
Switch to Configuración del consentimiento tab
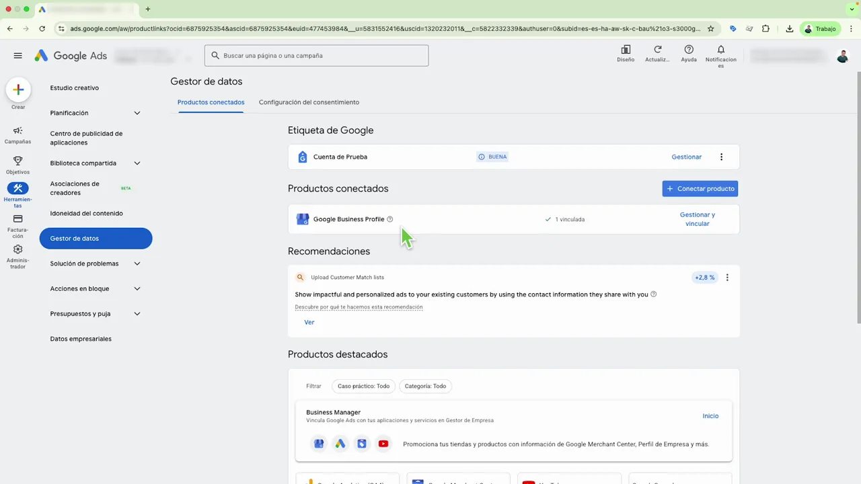click(x=309, y=102)
